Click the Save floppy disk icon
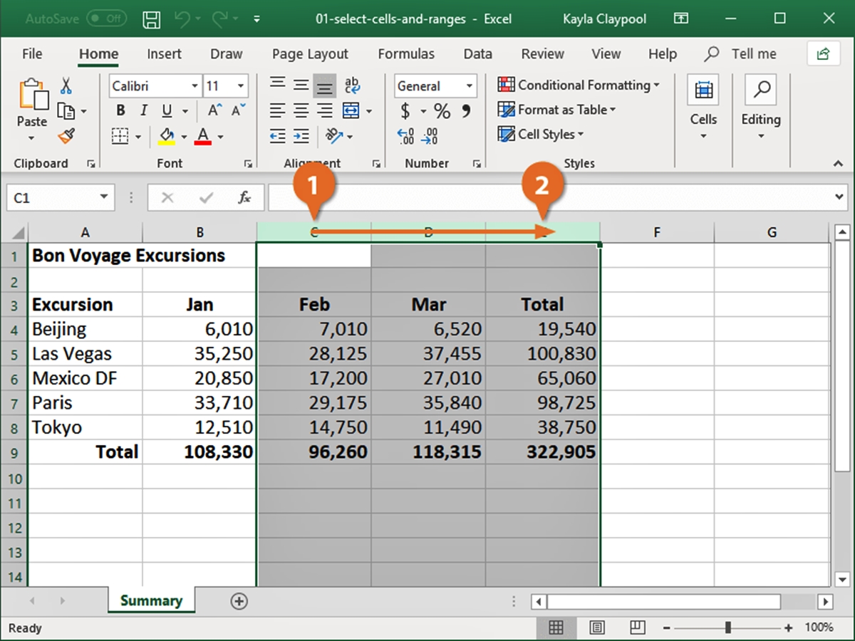Screen dimensions: 855x641 (x=152, y=19)
